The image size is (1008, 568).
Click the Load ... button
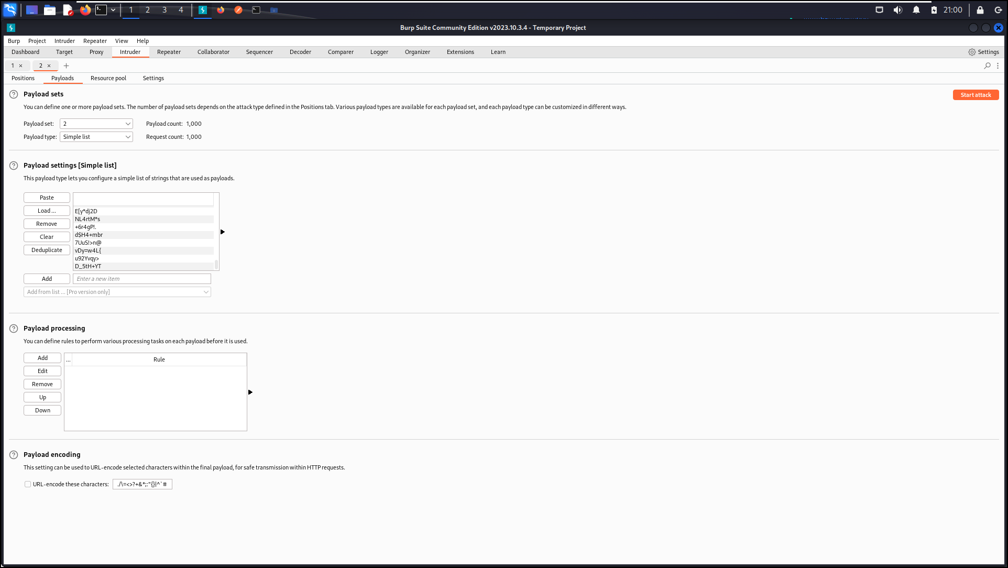[47, 211]
